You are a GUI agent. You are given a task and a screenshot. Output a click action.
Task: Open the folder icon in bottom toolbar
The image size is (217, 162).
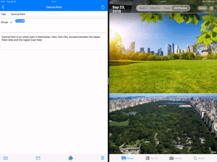coord(38,158)
